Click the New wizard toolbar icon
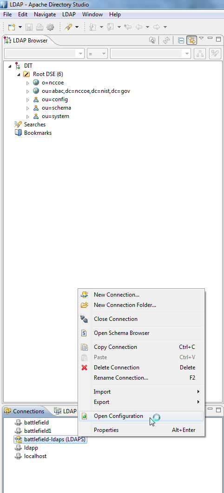 pyautogui.click(x=12, y=27)
